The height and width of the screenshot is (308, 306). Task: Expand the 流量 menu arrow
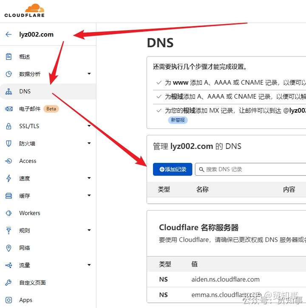point(89,265)
